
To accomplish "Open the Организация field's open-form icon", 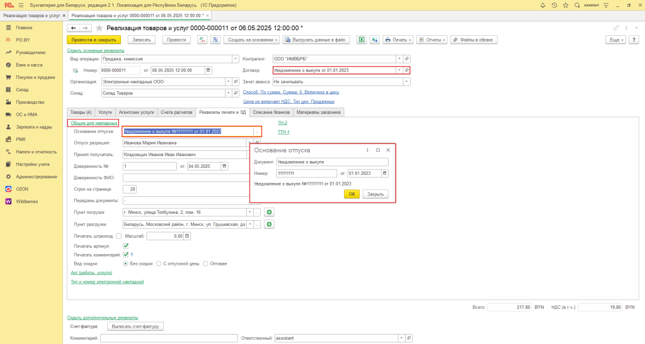I will point(236,82).
